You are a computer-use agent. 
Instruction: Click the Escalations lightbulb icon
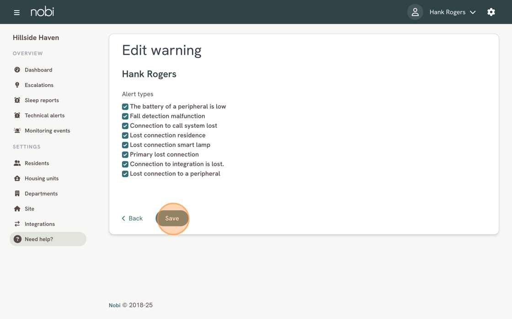17,85
